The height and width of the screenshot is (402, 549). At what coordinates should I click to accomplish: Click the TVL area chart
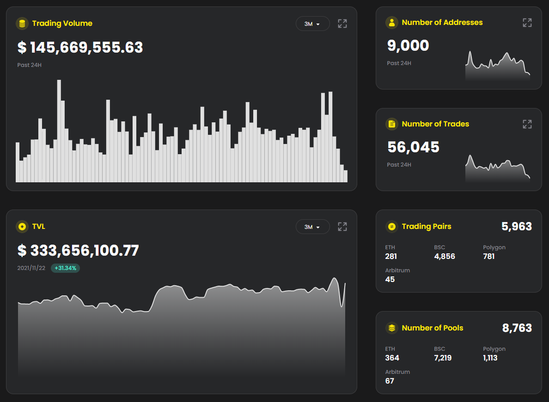[181, 327]
